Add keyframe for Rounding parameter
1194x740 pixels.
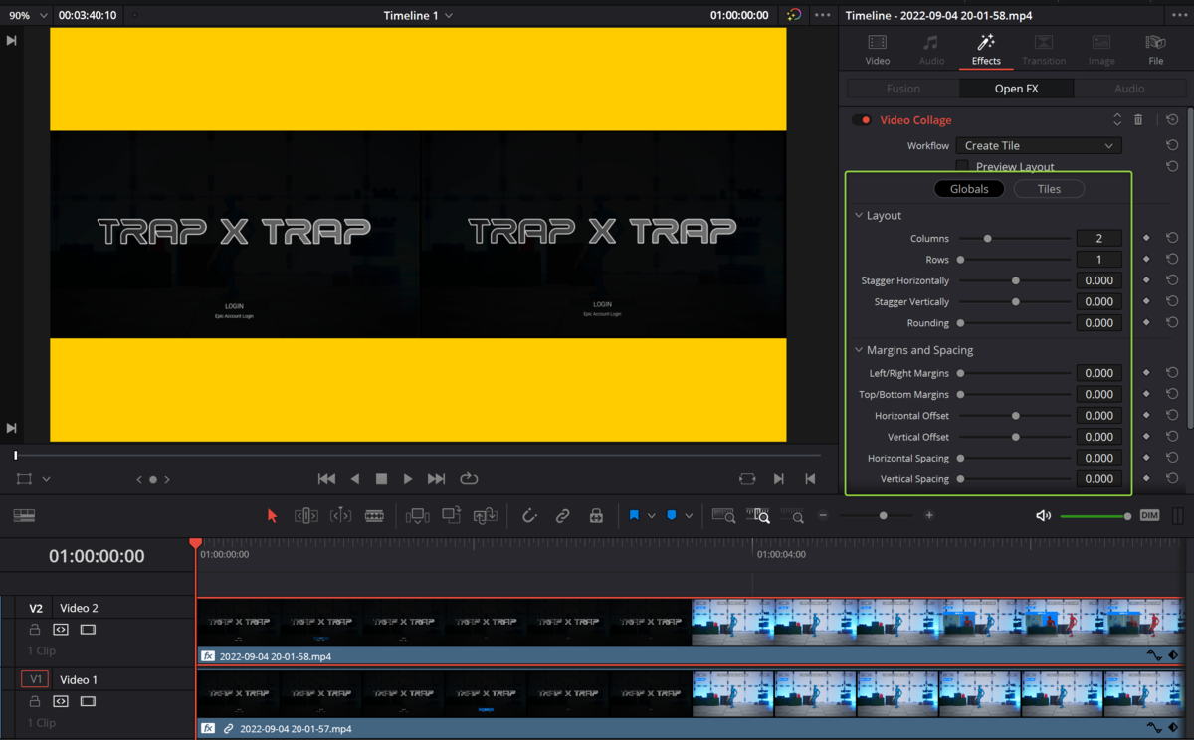(x=1146, y=323)
